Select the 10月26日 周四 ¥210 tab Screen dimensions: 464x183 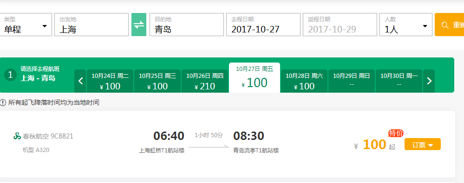click(x=205, y=81)
